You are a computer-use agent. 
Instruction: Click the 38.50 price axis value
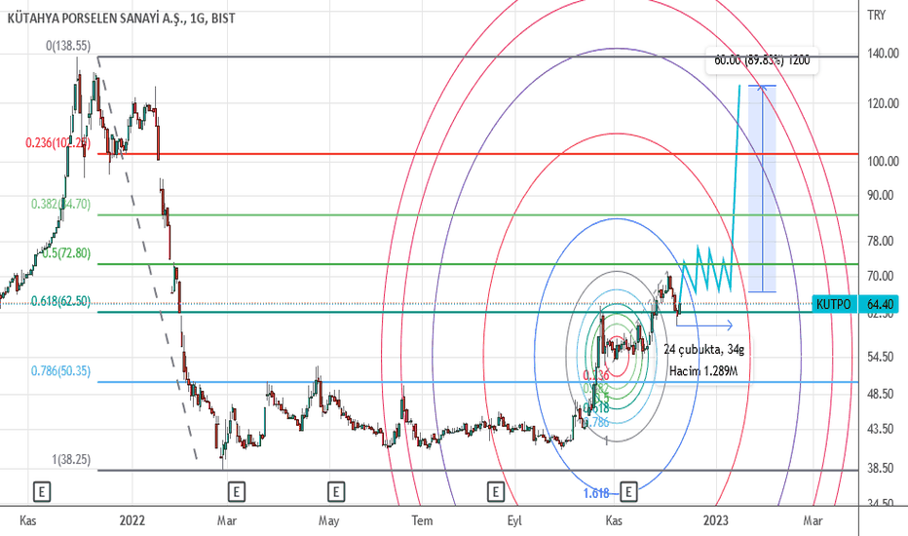click(x=880, y=468)
